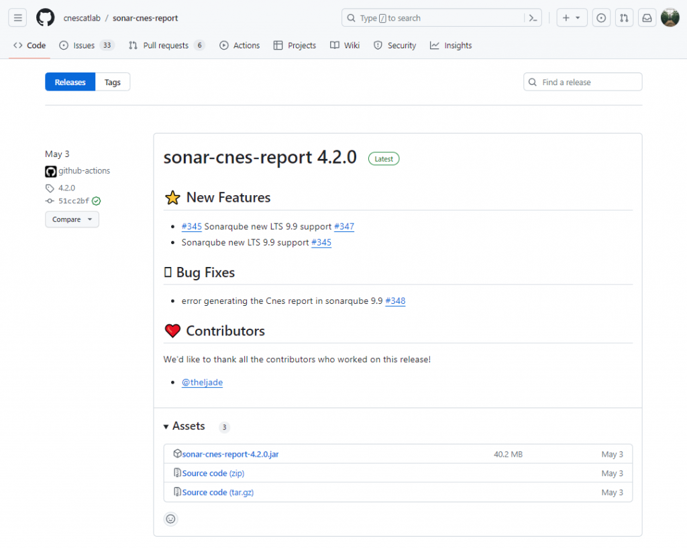Open the user profile avatar menu
Screen dimensions: 687x548
pyautogui.click(x=670, y=18)
